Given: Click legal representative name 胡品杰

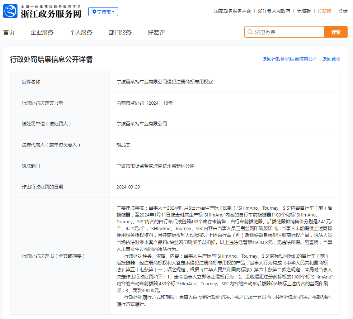Looking at the screenshot, I should [123, 145].
